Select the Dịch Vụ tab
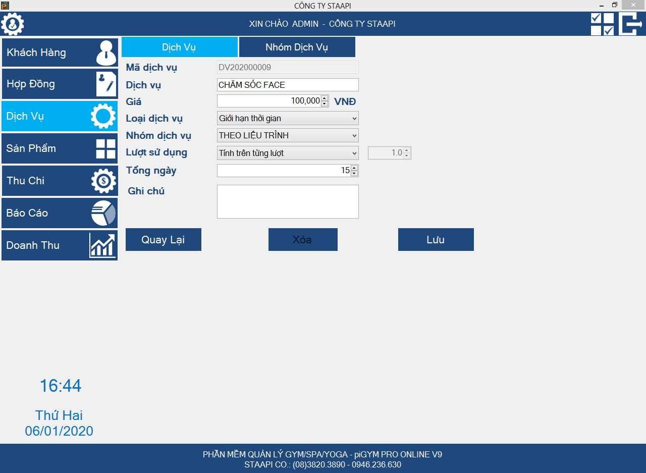The image size is (646, 473). pyautogui.click(x=179, y=47)
